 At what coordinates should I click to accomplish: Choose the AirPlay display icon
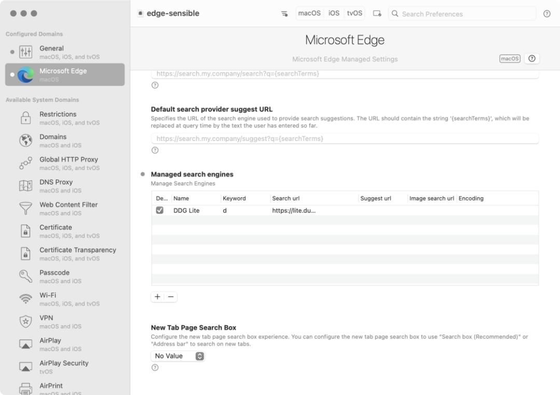click(x=26, y=344)
